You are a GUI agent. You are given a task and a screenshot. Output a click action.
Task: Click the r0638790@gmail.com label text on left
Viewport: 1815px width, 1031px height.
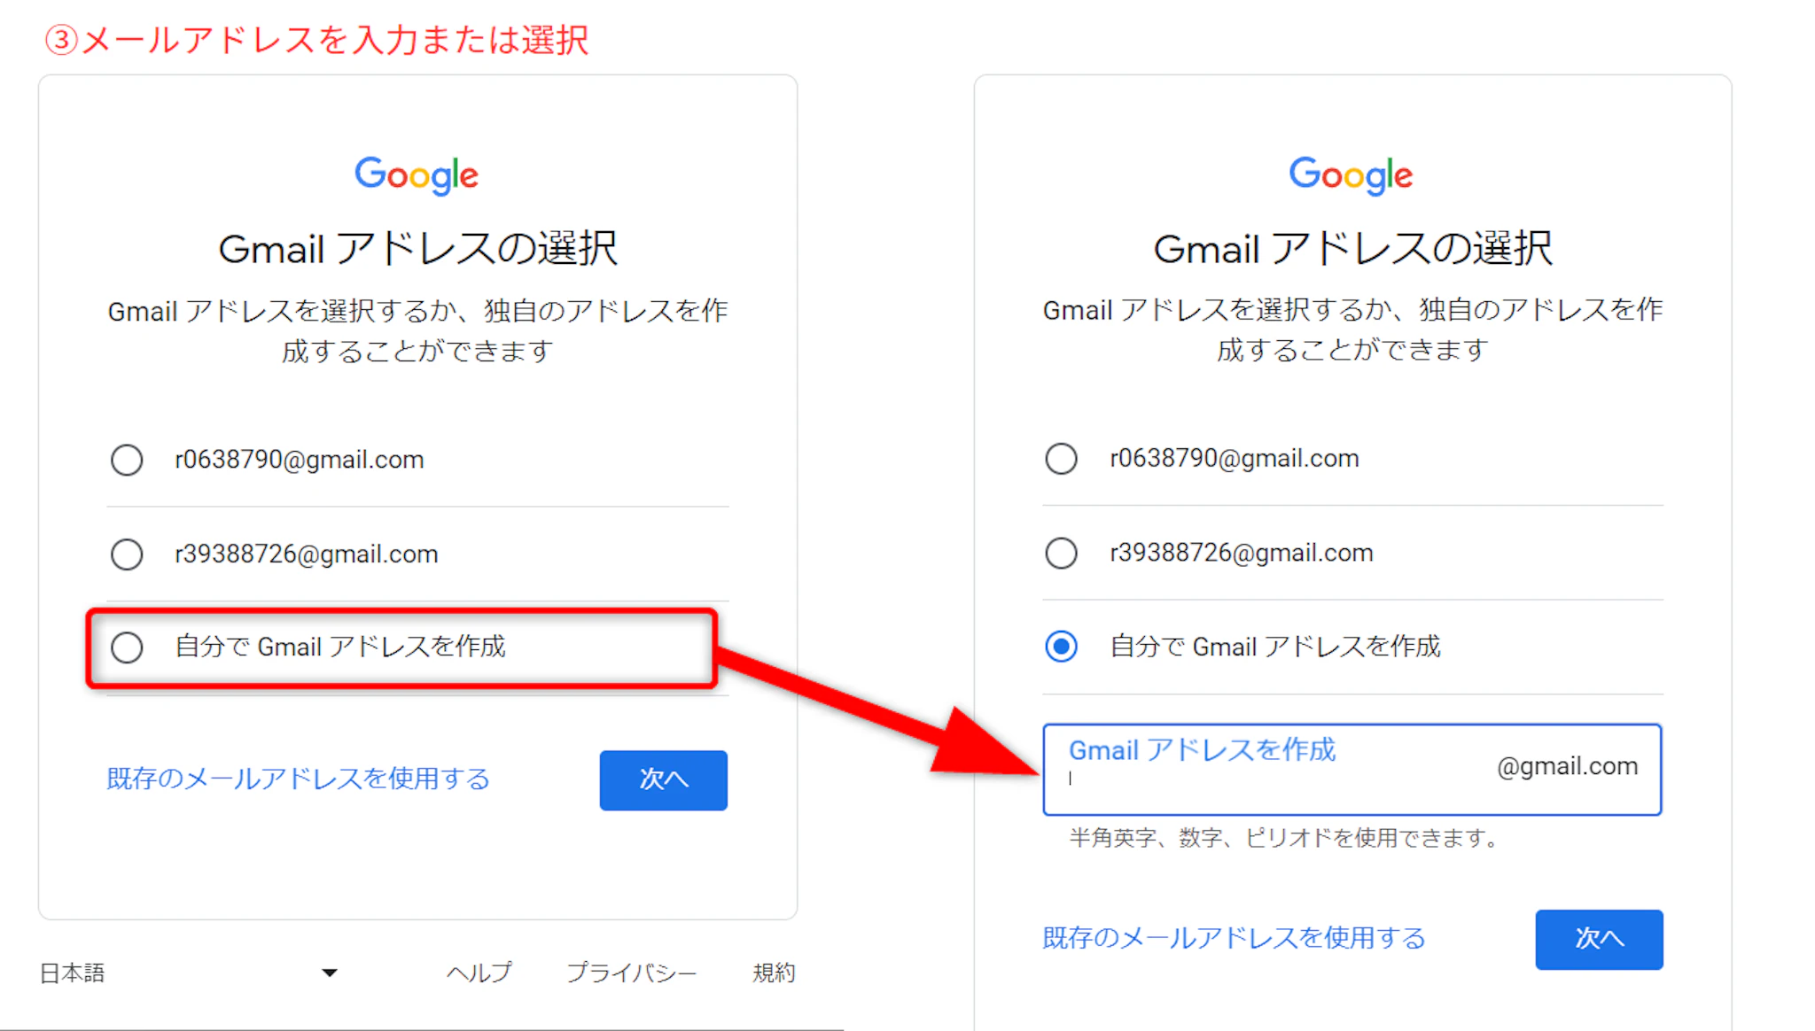300,460
